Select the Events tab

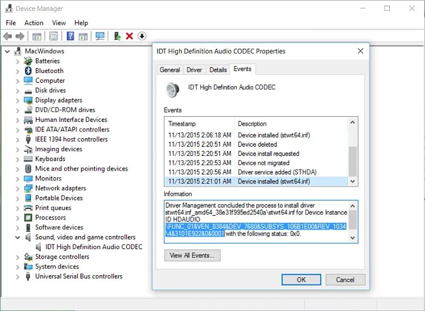[243, 69]
